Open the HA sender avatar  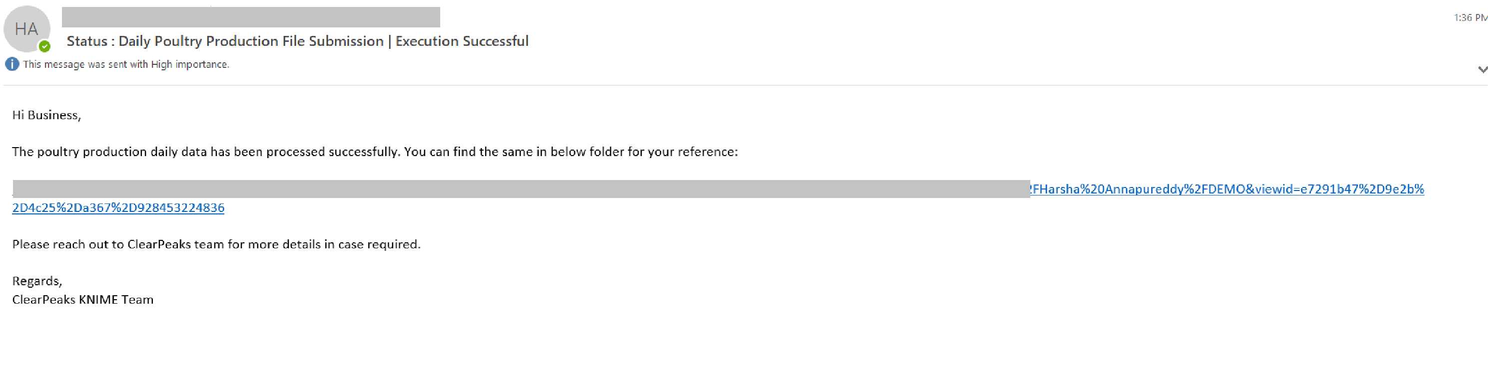26,29
